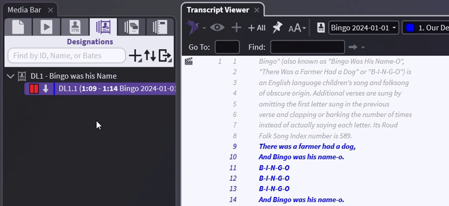This screenshot has width=449, height=206.
Task: Switch to the video playback tab icon
Action: coord(46,27)
